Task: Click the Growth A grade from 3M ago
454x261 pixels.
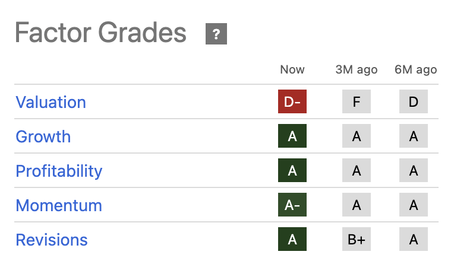Action: point(357,136)
